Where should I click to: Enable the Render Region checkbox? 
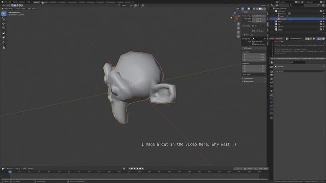253,30
